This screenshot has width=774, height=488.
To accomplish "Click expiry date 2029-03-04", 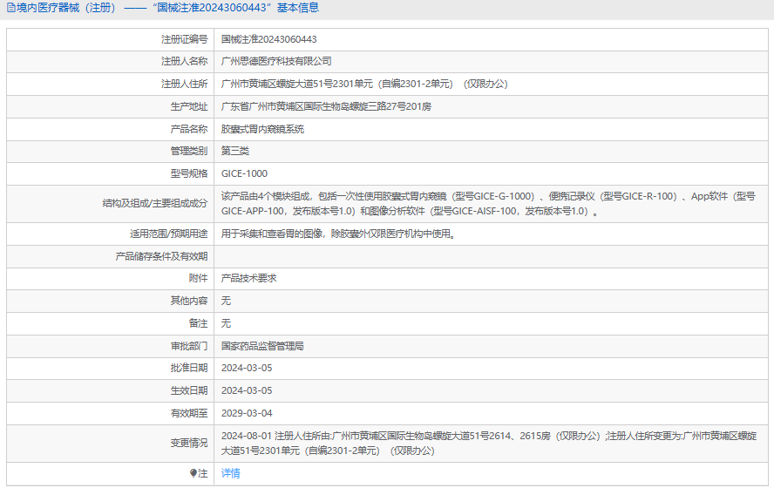I will click(x=247, y=413).
